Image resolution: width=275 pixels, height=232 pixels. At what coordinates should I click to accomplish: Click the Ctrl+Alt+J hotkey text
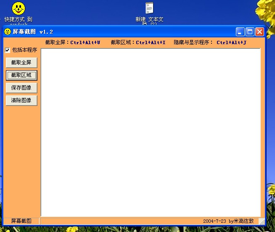[x=232, y=42]
